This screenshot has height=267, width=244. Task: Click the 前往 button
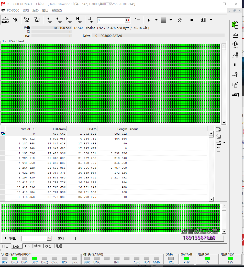tap(61, 238)
